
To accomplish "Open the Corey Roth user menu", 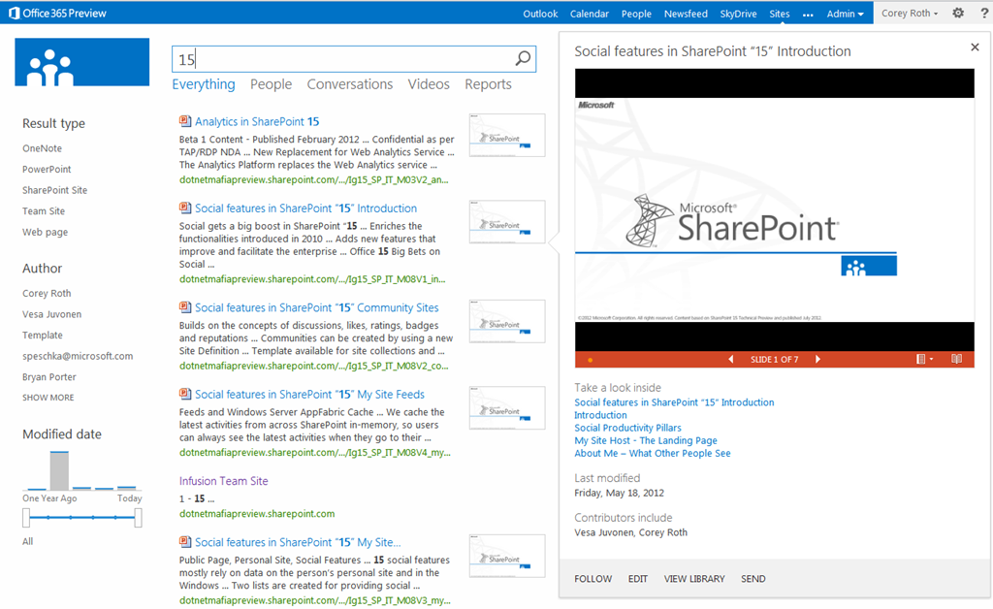I will [910, 13].
